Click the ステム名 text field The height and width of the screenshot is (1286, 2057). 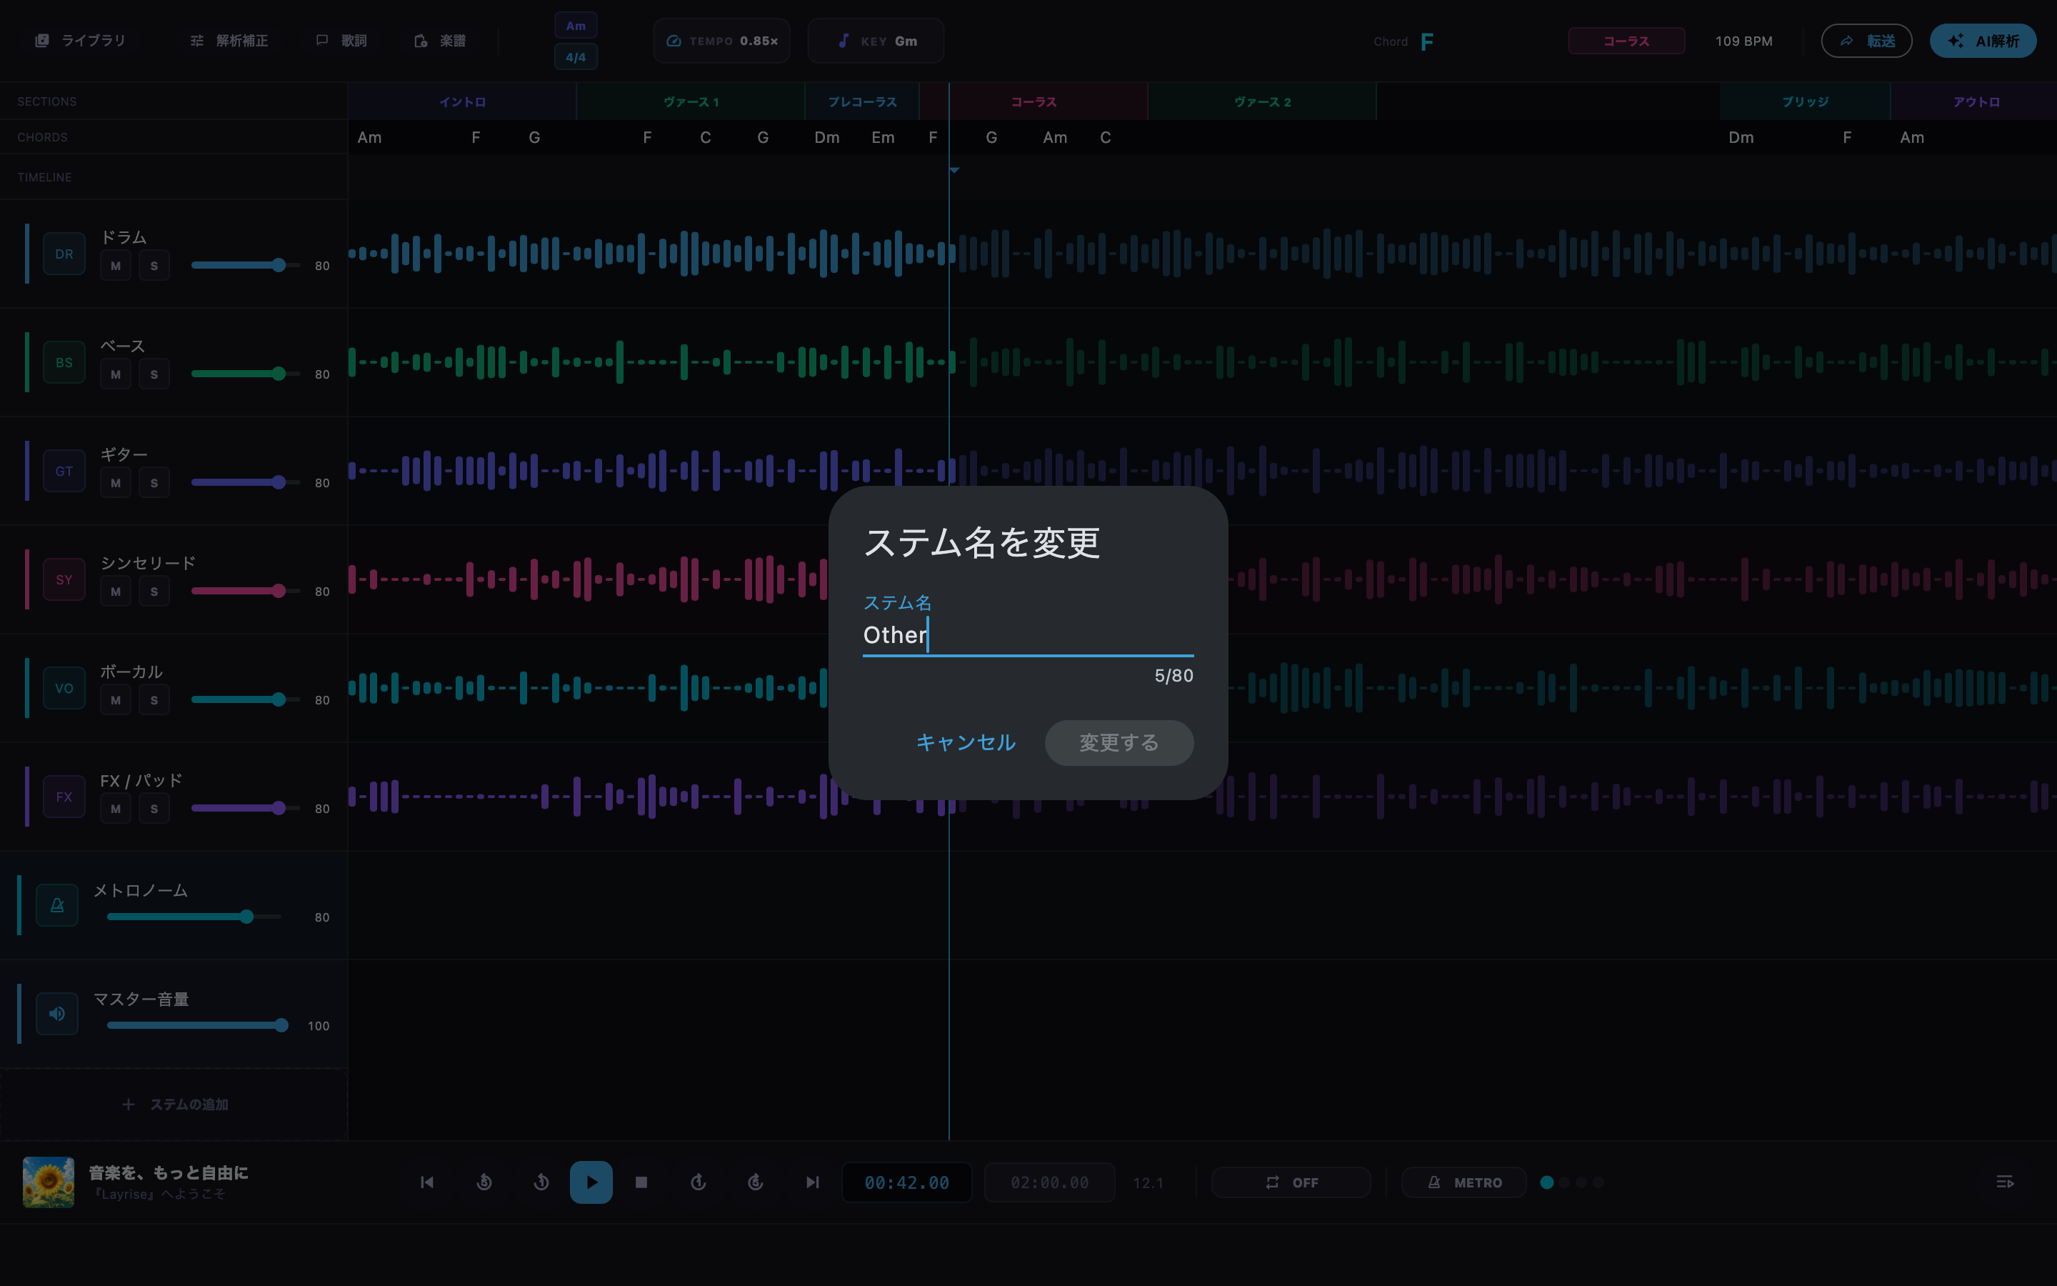click(x=1028, y=634)
